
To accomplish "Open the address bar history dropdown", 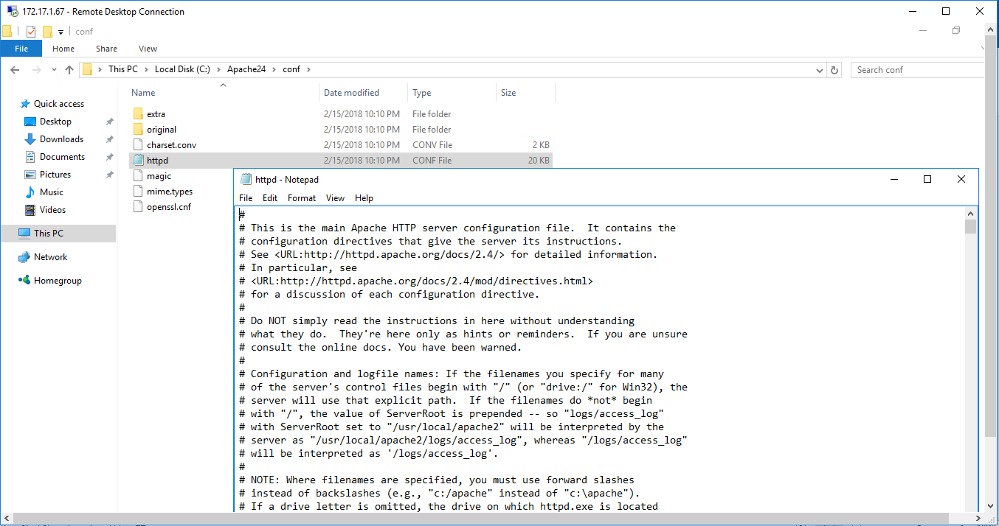I will pos(820,70).
